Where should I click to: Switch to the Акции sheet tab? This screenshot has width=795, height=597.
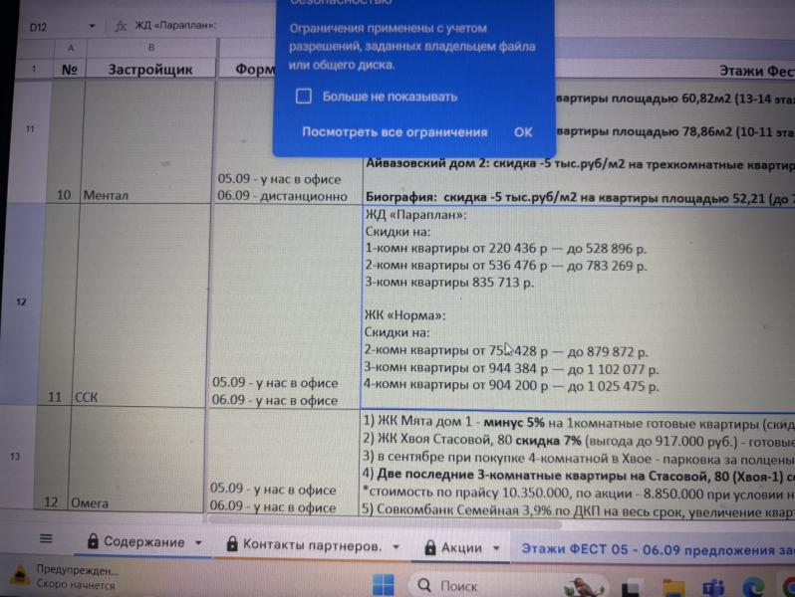click(x=461, y=548)
